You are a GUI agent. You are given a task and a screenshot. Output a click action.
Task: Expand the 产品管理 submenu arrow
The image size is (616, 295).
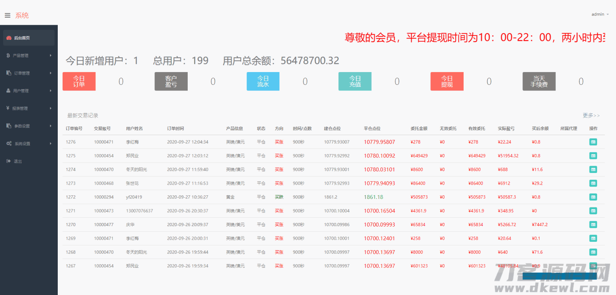click(x=51, y=56)
